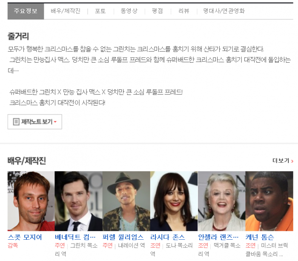The width and height of the screenshot is (298, 261).
Task: Click 안젤라 랜즈베리 photo thumbnail
Action: tap(221, 201)
